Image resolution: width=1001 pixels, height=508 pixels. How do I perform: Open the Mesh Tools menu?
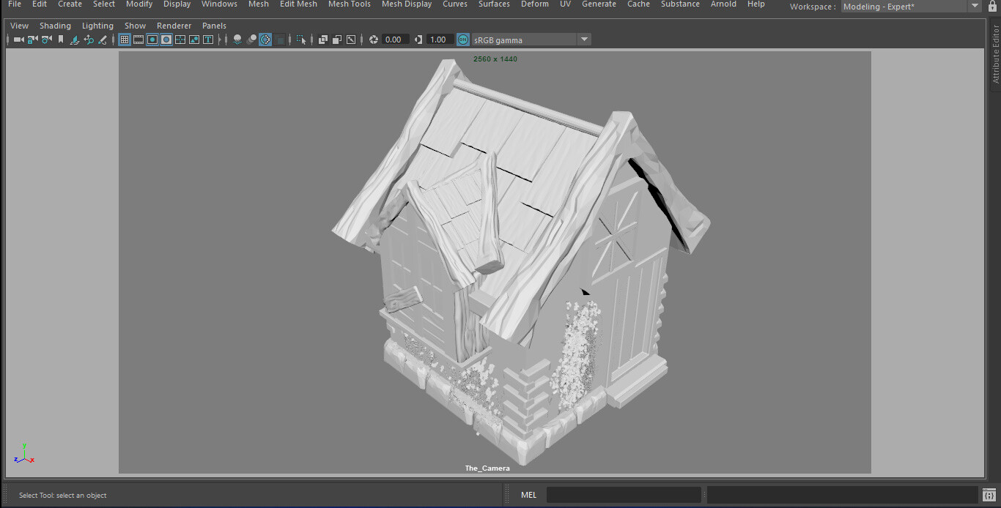point(349,4)
